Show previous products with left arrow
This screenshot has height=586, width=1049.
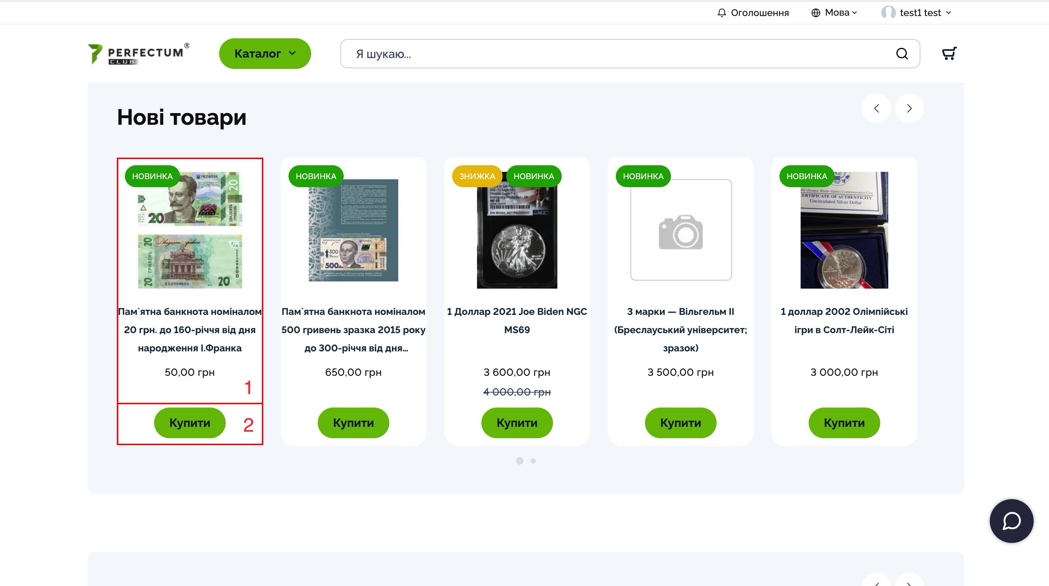click(x=876, y=108)
